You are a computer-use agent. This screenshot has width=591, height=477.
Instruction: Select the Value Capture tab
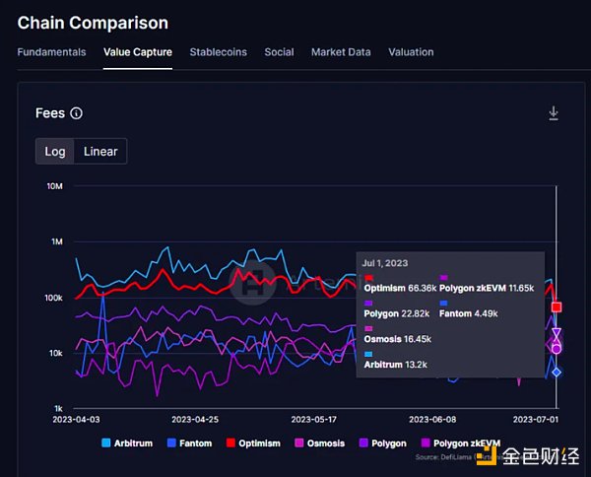coord(138,52)
